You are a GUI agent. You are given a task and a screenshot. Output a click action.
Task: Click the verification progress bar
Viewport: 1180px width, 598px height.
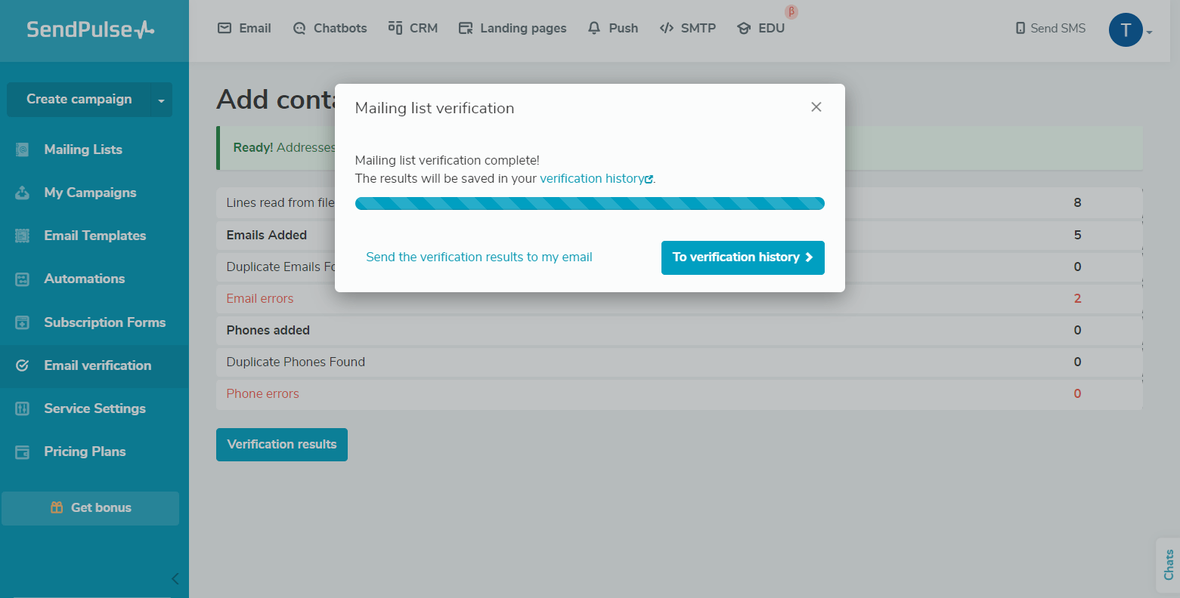590,203
